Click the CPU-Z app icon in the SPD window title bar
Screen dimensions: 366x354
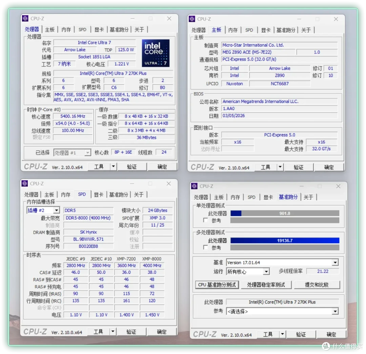pos(25,183)
